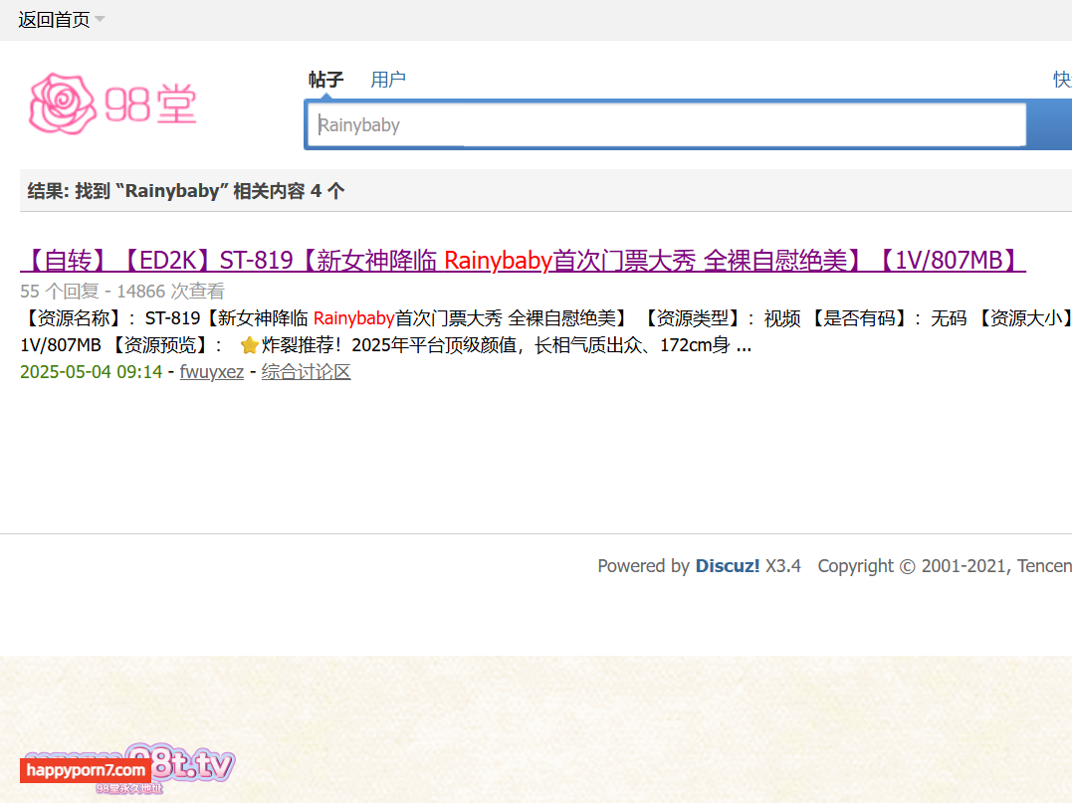Go to the 综合讨论区 forum section
Image resolution: width=1072 pixels, height=803 pixels.
[x=306, y=372]
